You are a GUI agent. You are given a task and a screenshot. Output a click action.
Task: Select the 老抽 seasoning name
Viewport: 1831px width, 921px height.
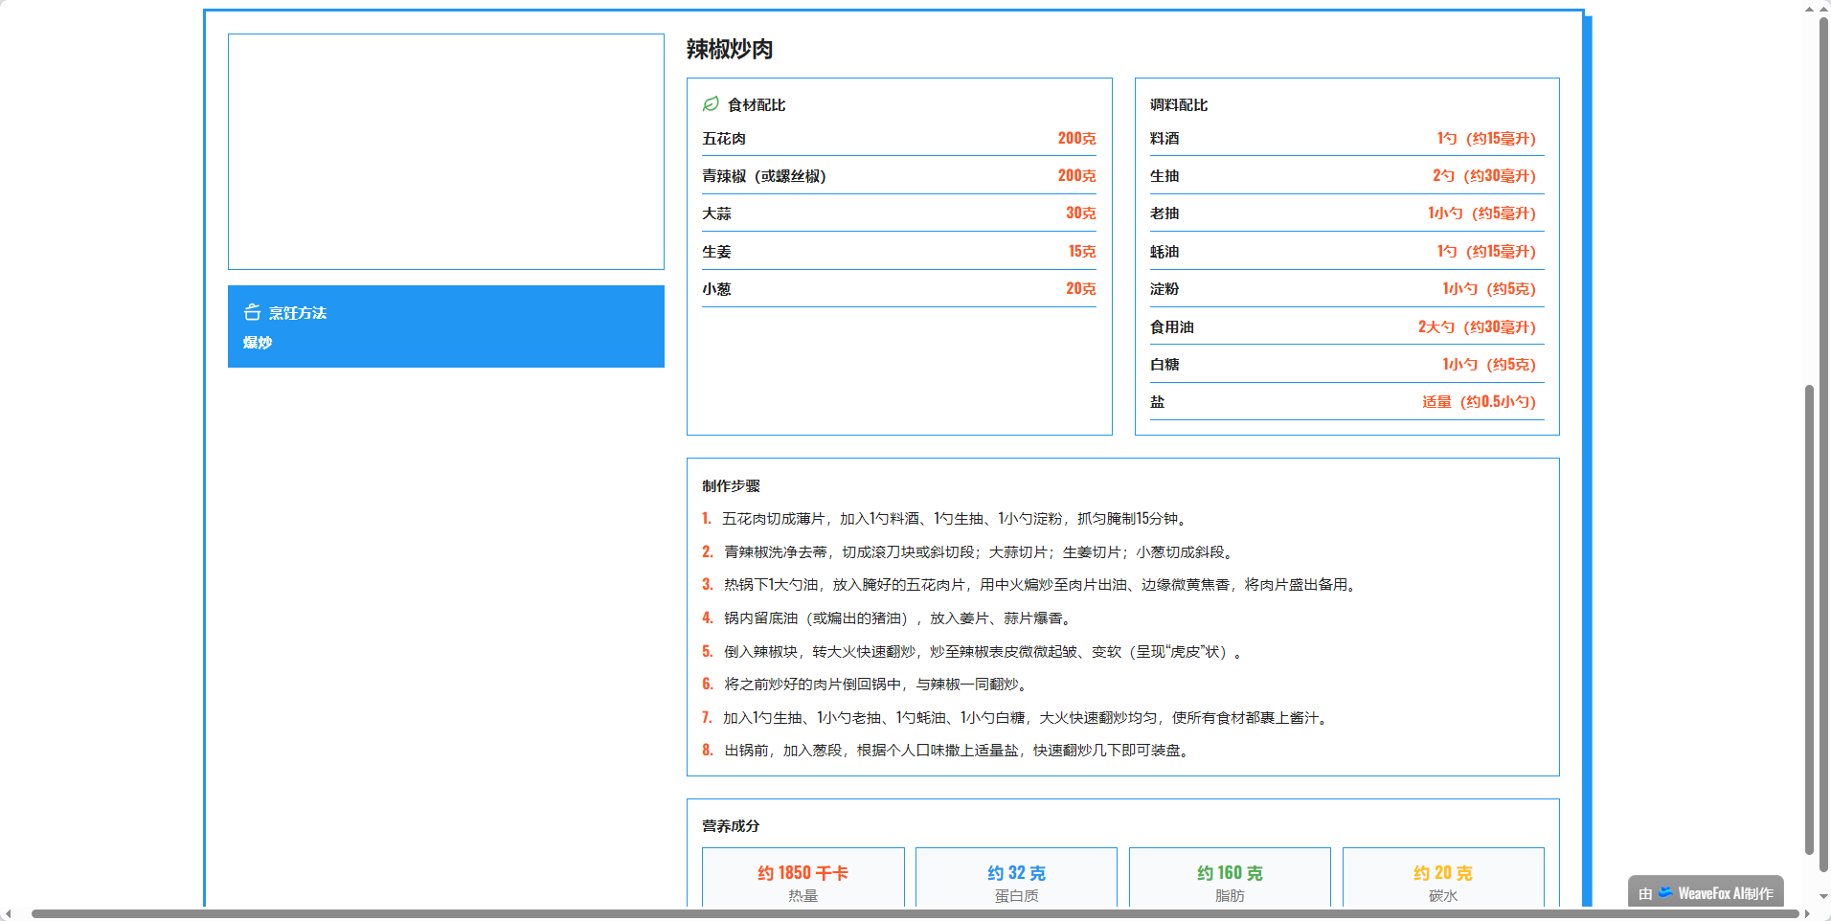coord(1164,213)
